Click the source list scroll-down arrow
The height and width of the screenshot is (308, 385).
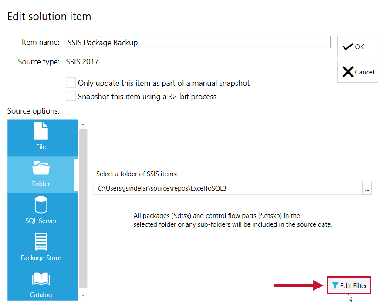click(x=83, y=295)
